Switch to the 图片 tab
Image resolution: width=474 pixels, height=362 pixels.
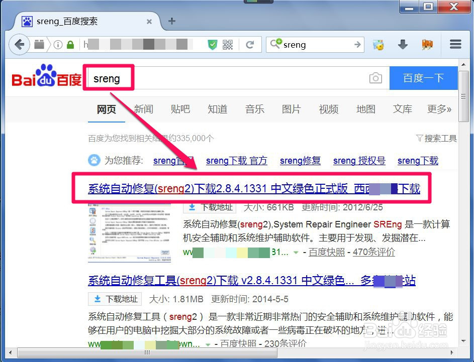292,109
